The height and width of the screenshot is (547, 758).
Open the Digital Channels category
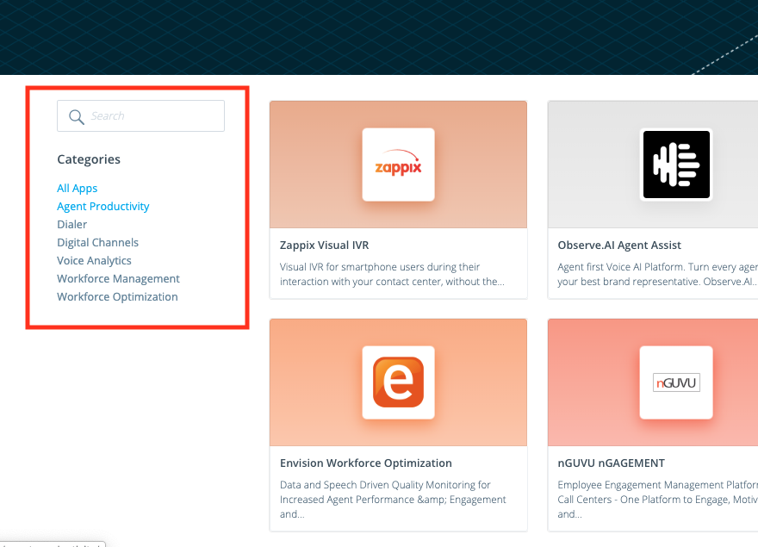click(x=97, y=242)
